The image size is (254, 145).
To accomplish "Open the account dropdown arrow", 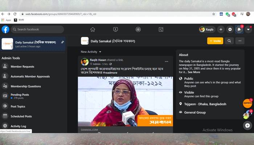I will pos(248,29).
